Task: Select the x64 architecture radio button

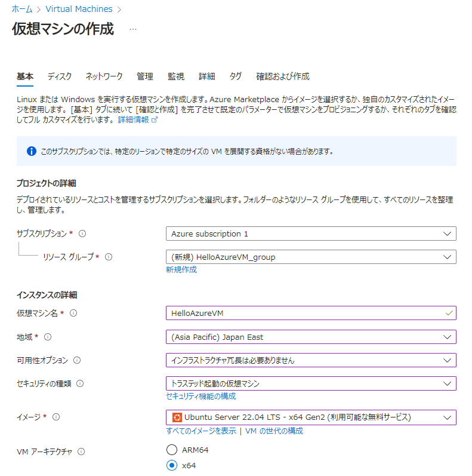Action: (x=172, y=465)
